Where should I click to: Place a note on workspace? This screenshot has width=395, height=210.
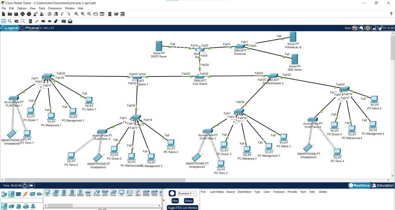(x=30, y=21)
